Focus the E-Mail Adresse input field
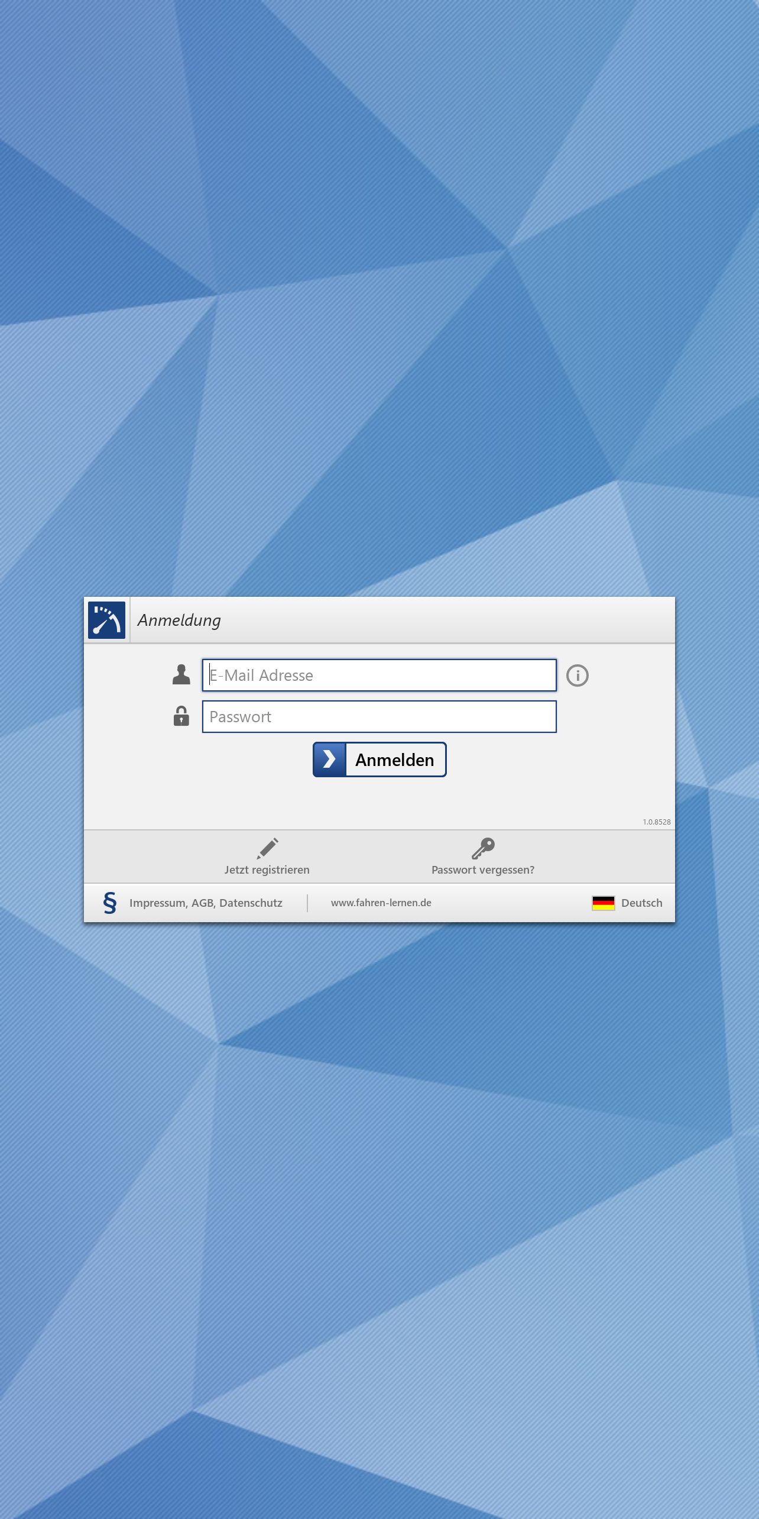 [x=379, y=675]
